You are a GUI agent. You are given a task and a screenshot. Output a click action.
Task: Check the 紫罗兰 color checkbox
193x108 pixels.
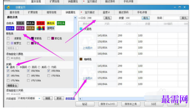click(x=8, y=43)
